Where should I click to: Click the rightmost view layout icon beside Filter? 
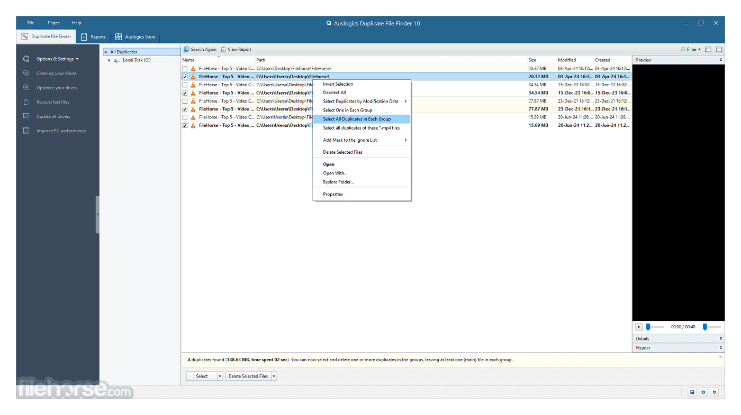[x=719, y=49]
